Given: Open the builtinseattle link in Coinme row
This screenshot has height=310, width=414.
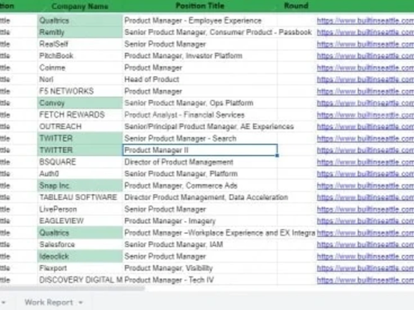Looking at the screenshot, I should pyautogui.click(x=366, y=68).
